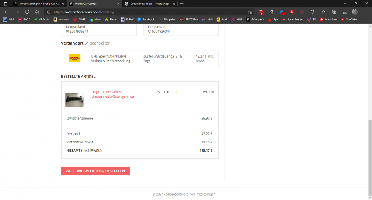Viewport: 372px width, 200px height.
Task: Open the Elster bookmark
Action: click(x=111, y=19)
